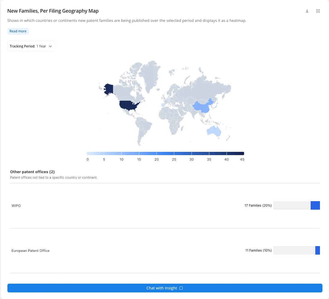Open the Tracking Period dropdown
Screen dimensions: 329x299
point(31,46)
